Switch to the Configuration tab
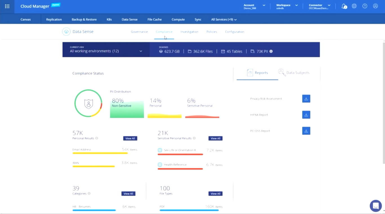385x214 pixels. (235, 32)
